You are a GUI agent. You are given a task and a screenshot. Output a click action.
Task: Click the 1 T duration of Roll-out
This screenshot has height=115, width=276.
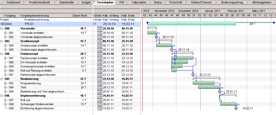coord(84,100)
